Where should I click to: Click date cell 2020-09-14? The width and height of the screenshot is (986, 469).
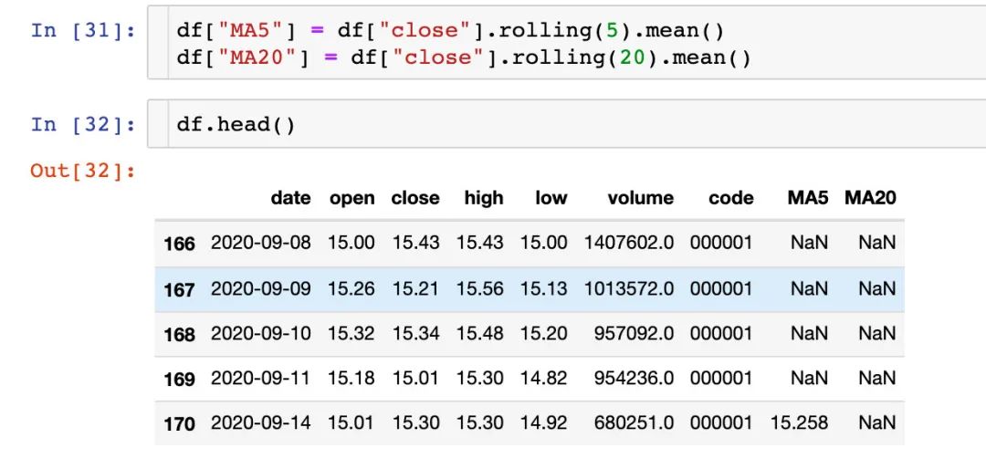coord(260,423)
